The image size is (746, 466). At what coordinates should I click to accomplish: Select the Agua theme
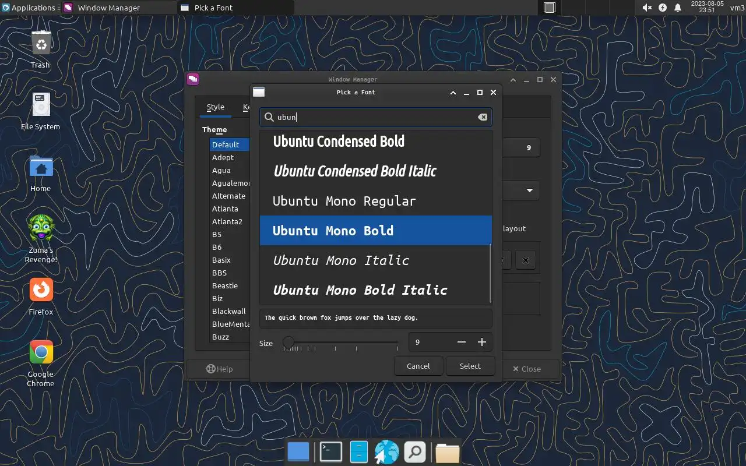[x=230, y=170]
